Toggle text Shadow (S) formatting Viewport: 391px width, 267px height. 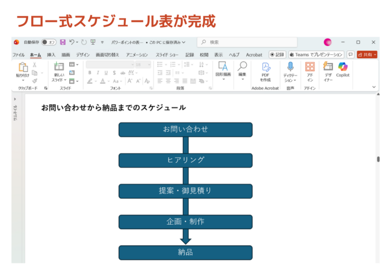pos(114,73)
